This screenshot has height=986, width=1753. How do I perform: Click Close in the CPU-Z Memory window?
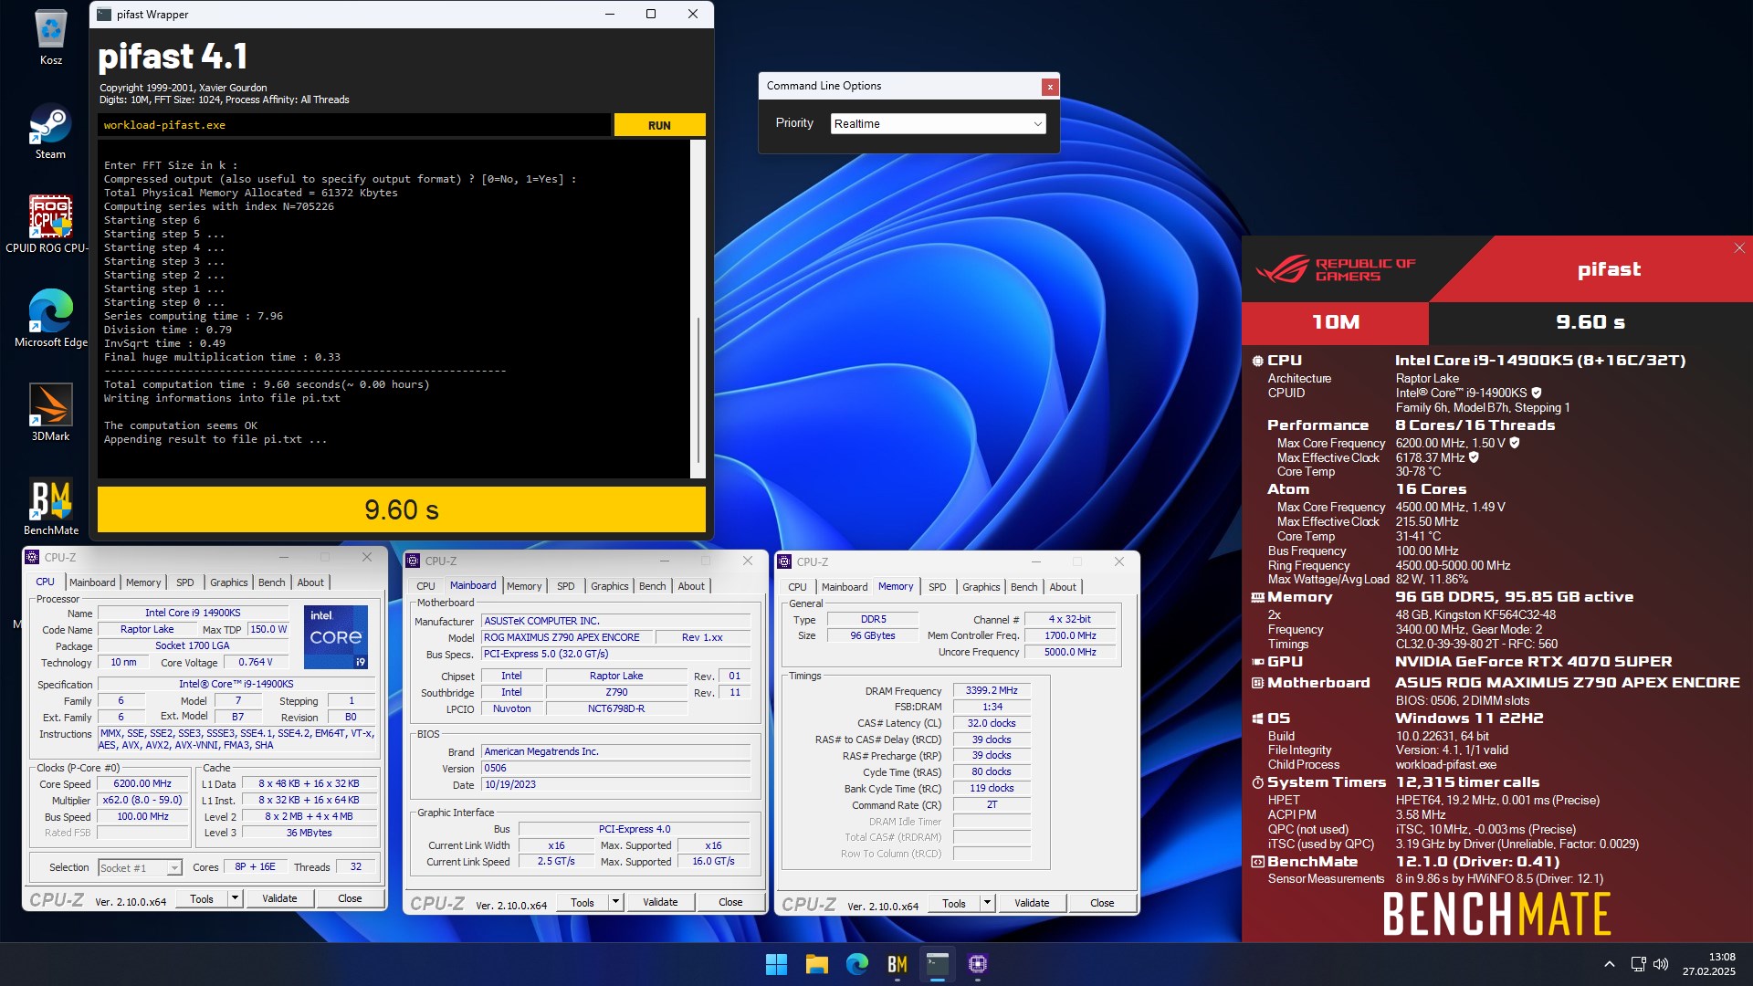click(x=1102, y=904)
